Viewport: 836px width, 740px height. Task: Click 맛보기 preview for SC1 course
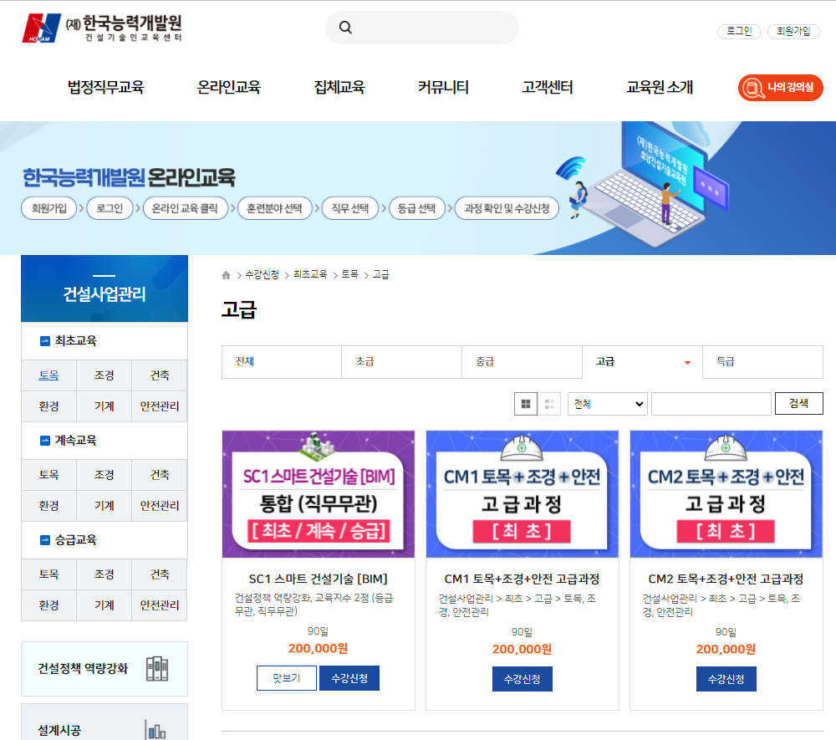(x=286, y=678)
